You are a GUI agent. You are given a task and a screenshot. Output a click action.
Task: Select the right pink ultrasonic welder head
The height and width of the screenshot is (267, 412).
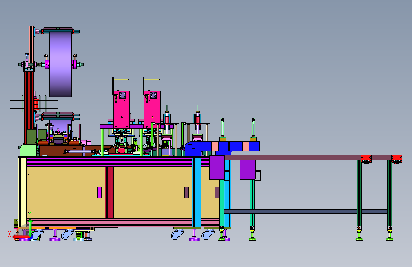[152, 109]
